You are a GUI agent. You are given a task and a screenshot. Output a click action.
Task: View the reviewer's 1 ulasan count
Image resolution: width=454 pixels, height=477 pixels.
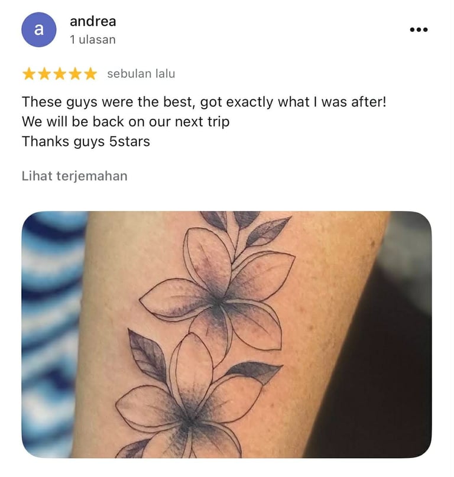pyautogui.click(x=92, y=40)
